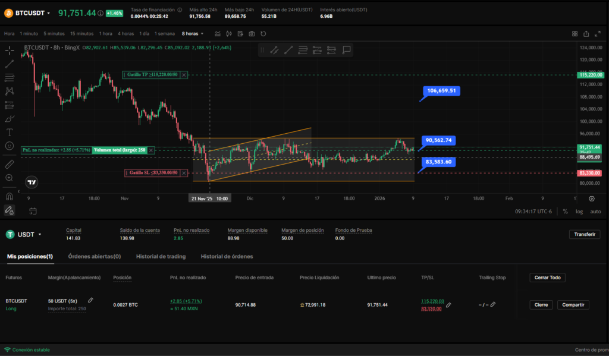The width and height of the screenshot is (609, 356).
Task: Select the text annotation tool
Action: tap(10, 132)
